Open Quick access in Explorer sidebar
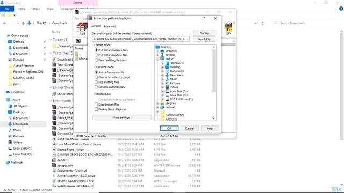344x193 pixels. (19, 36)
